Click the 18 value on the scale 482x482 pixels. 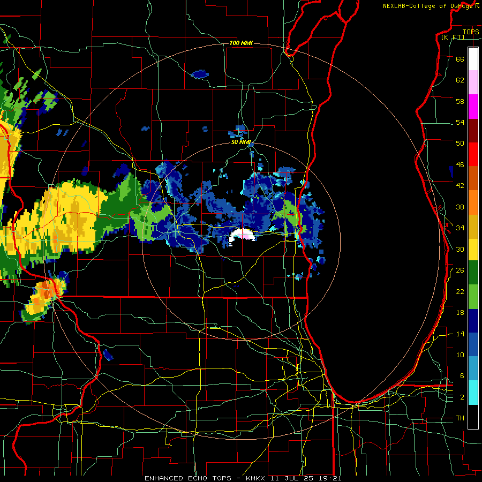click(460, 313)
